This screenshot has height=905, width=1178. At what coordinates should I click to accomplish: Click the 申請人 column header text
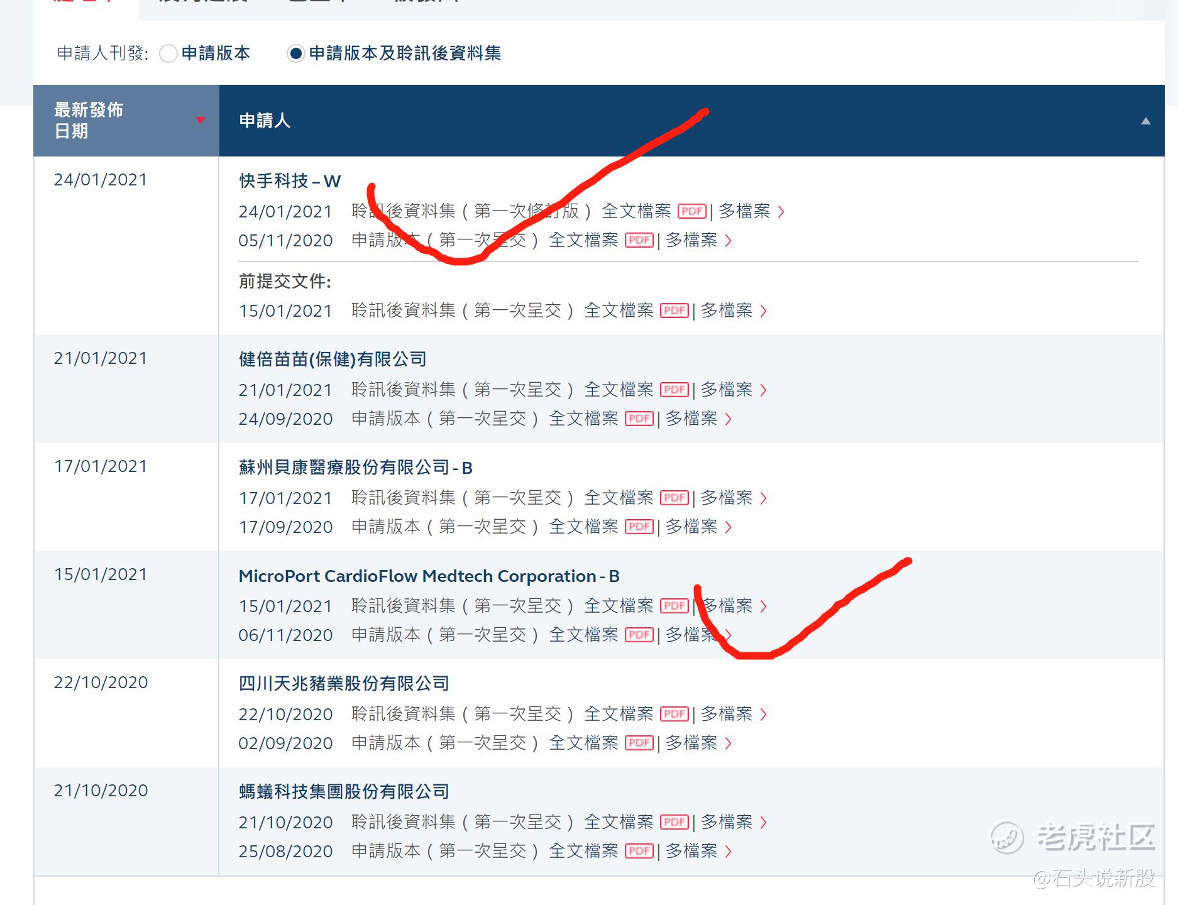pyautogui.click(x=265, y=121)
